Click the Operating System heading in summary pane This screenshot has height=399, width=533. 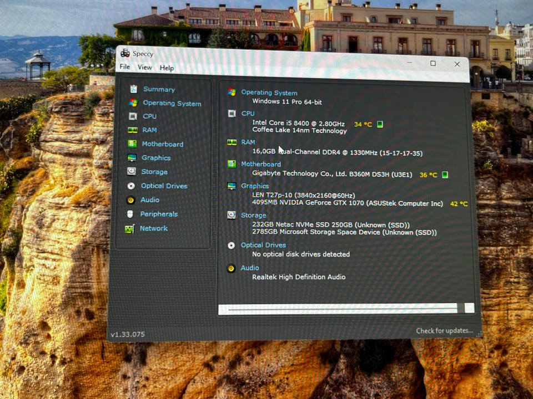click(269, 93)
